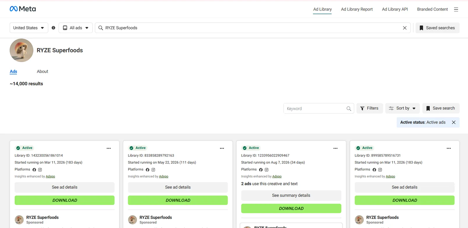
Task: Open the Ad Library Report tab
Action: point(357,9)
